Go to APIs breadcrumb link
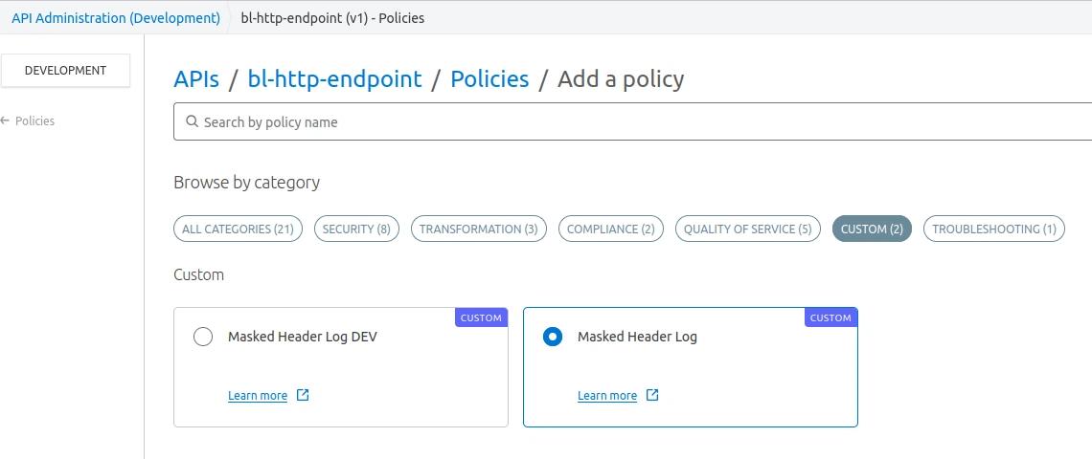 coord(196,79)
